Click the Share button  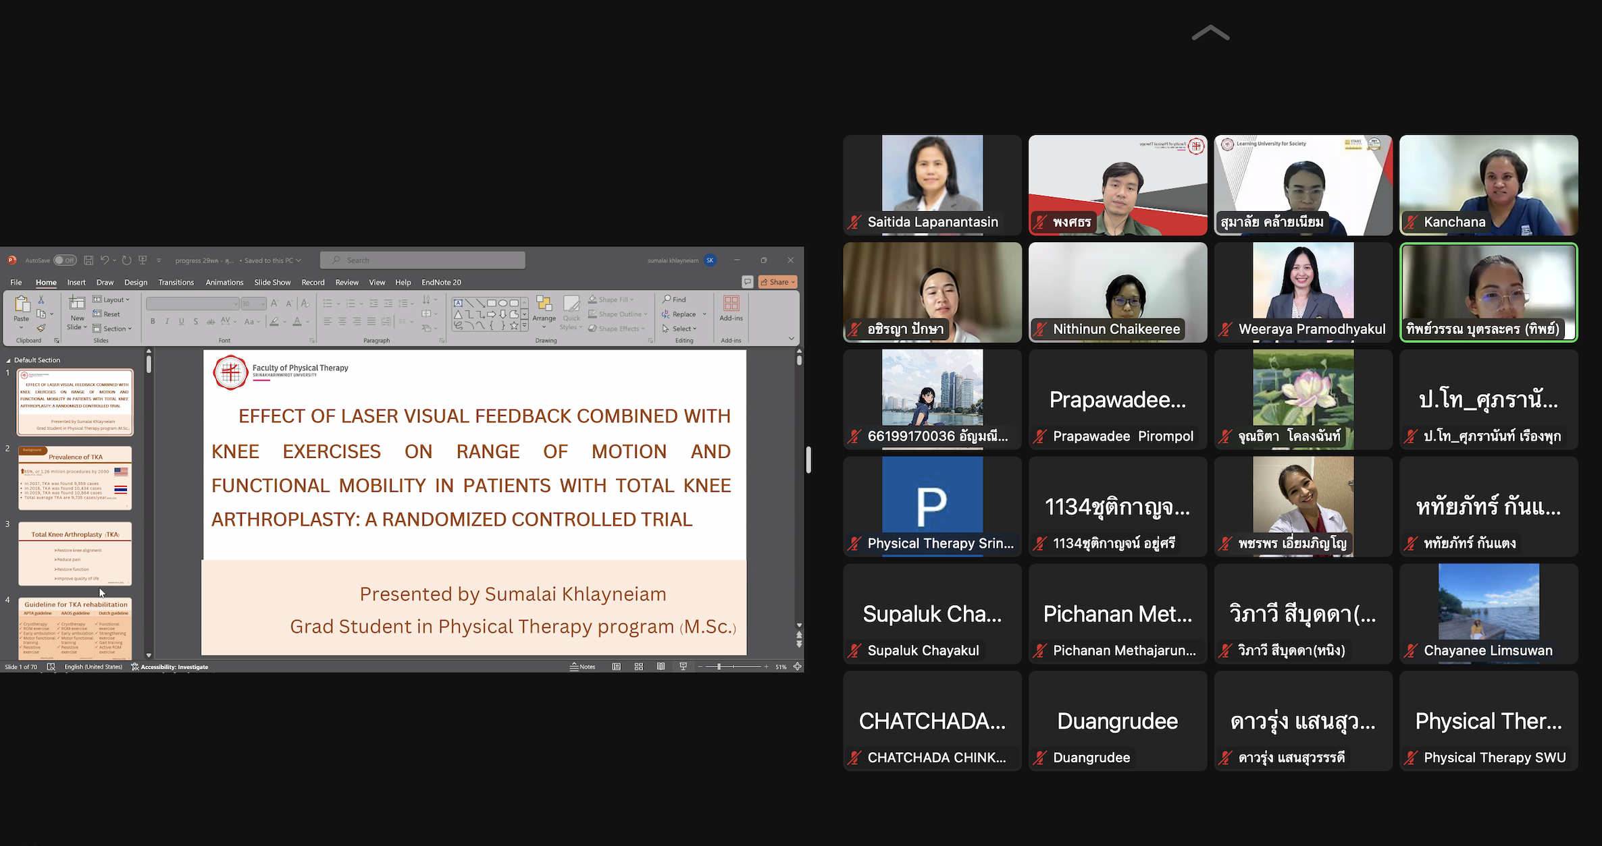(x=778, y=282)
